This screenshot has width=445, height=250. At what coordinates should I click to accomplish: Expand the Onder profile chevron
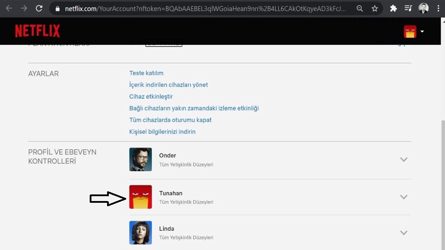tap(404, 160)
